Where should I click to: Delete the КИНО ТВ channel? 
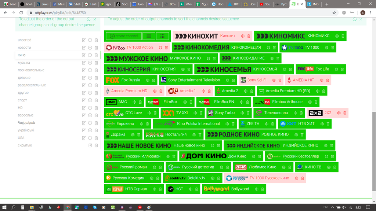coord(335,167)
